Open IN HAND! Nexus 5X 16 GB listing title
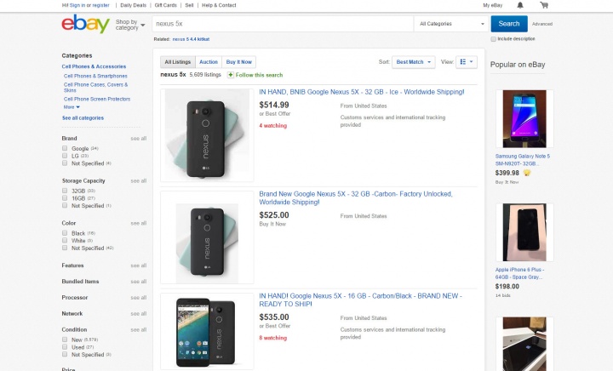Viewport: 613px width, 371px height. click(x=360, y=300)
